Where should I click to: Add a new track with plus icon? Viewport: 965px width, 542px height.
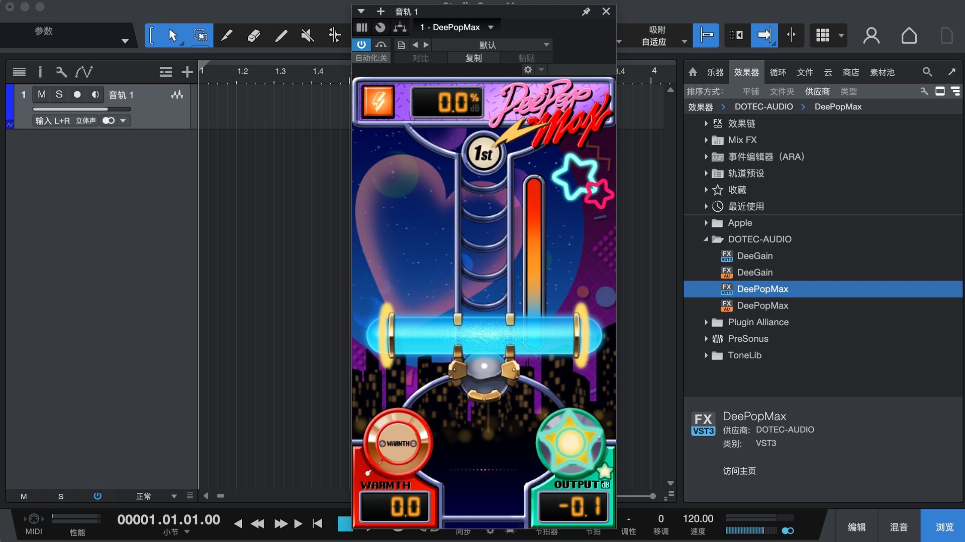coord(187,72)
